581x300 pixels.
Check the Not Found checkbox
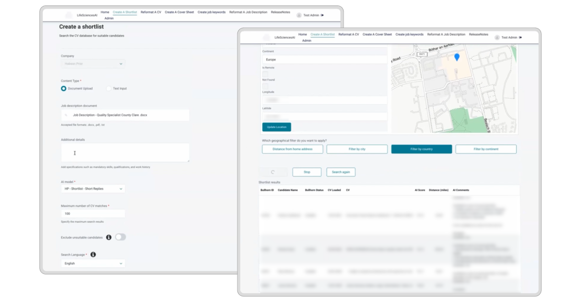click(265, 86)
